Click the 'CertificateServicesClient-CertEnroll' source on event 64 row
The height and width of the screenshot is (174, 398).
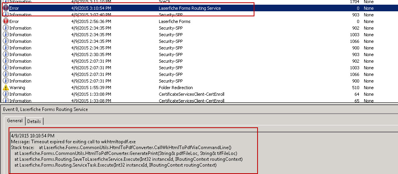tap(191, 94)
